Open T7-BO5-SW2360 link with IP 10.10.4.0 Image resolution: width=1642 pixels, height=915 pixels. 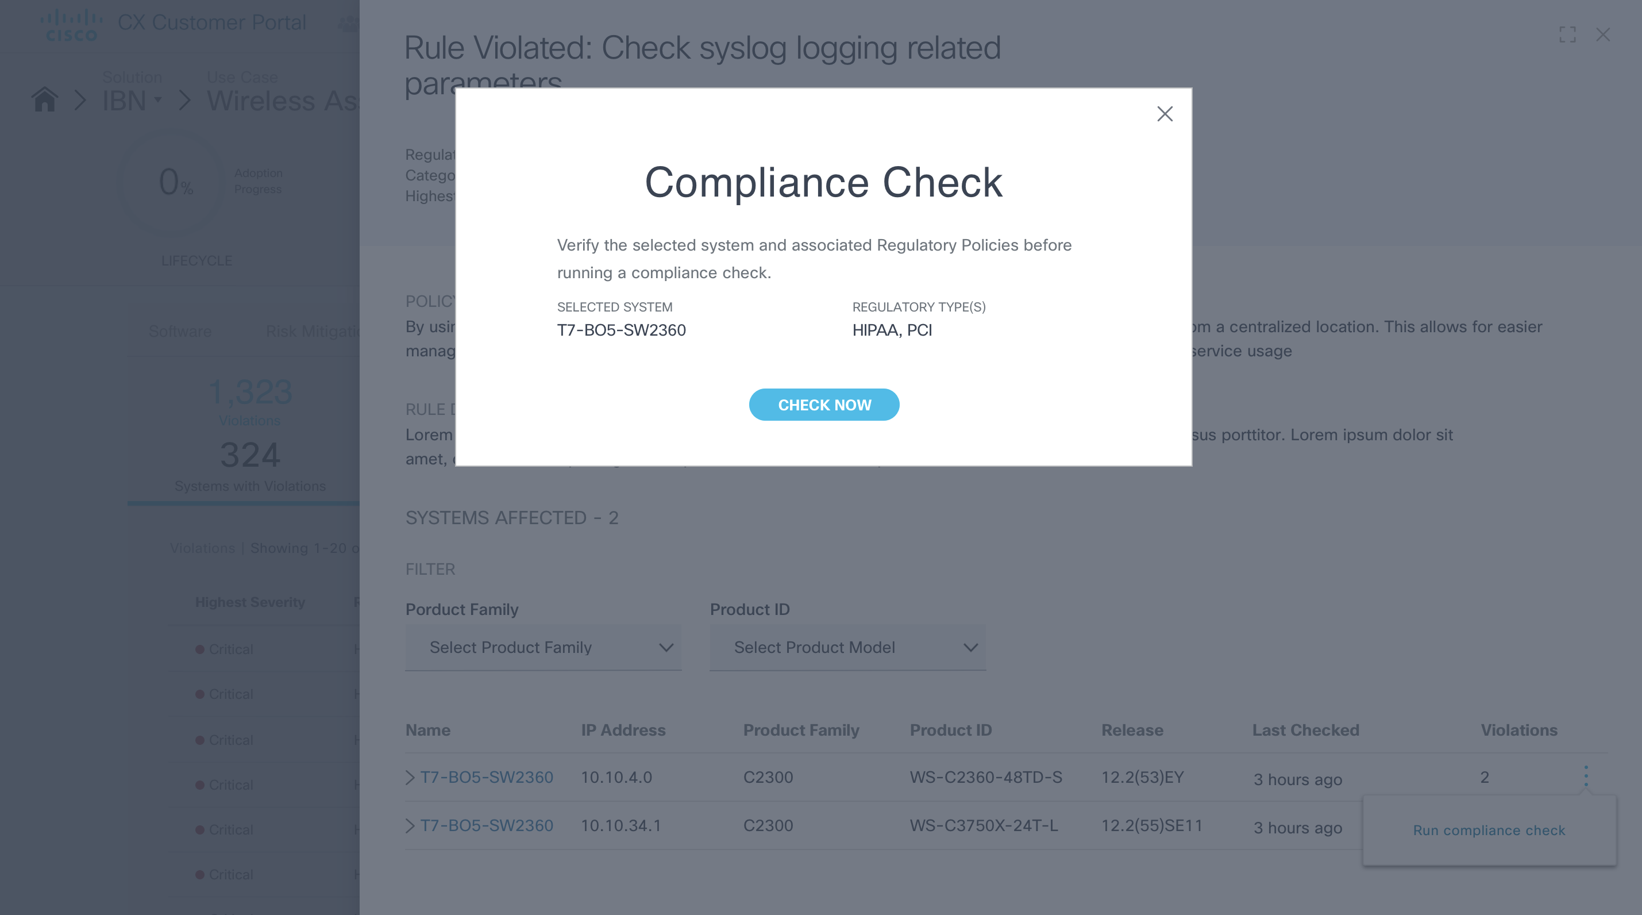pyautogui.click(x=487, y=777)
